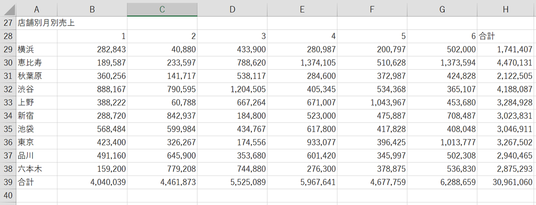Select the column A header
This screenshot has width=536, height=205.
[37, 9]
